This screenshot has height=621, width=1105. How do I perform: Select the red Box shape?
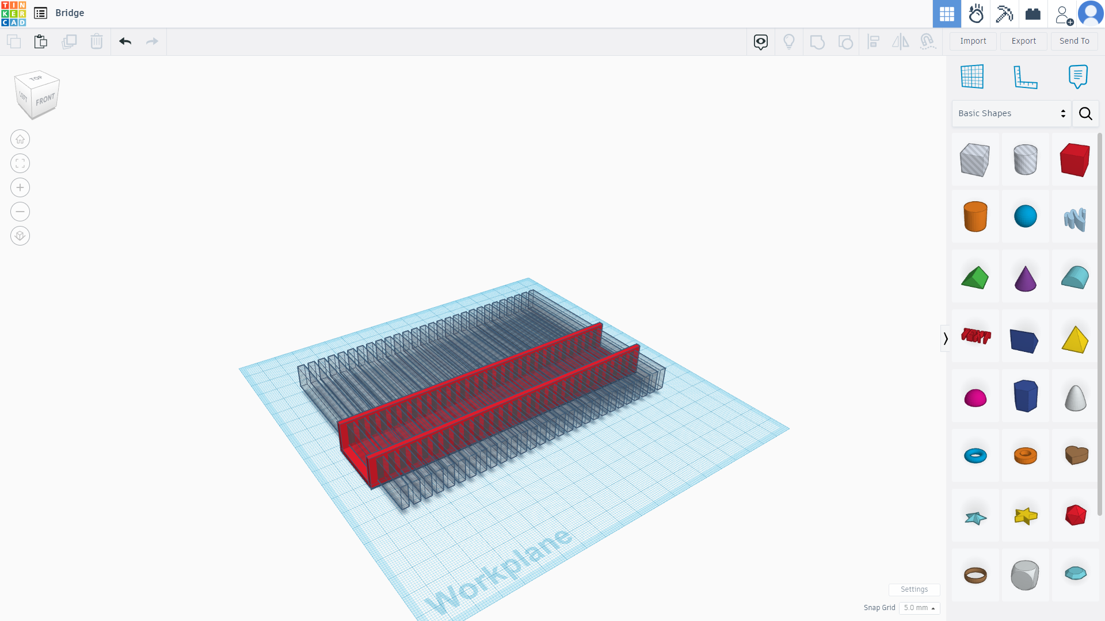coord(1074,159)
